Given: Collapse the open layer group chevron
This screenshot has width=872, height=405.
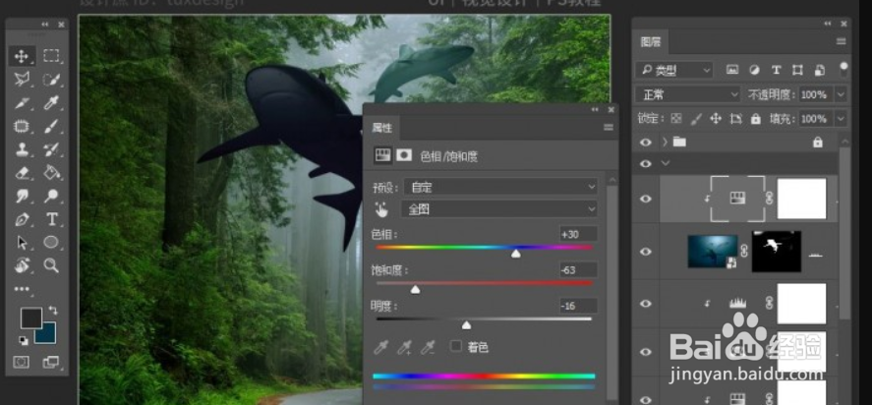Looking at the screenshot, I should tap(666, 163).
